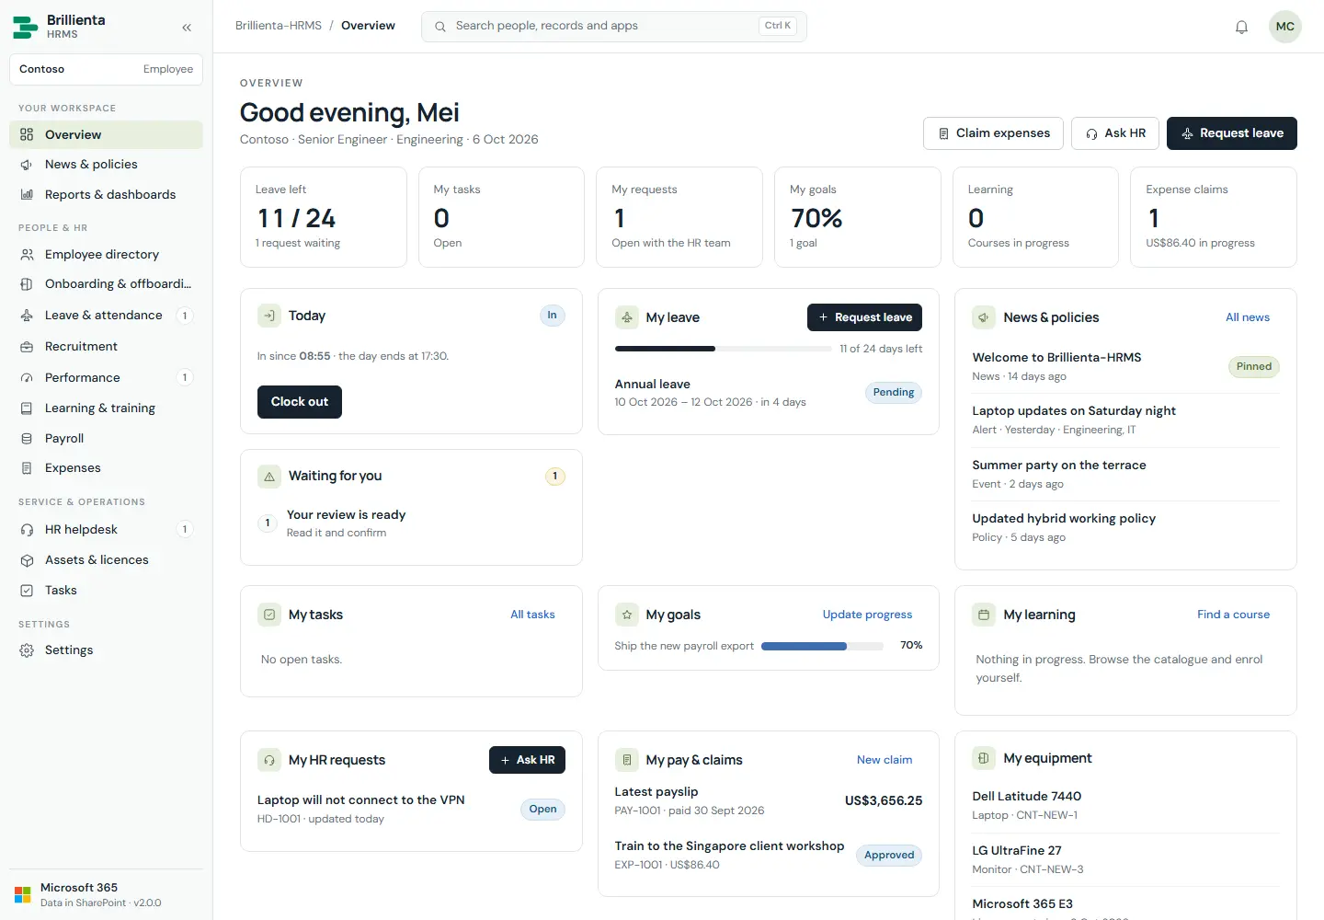The height and width of the screenshot is (920, 1324).
Task: Click Request leave in My leave card
Action: coord(864,317)
